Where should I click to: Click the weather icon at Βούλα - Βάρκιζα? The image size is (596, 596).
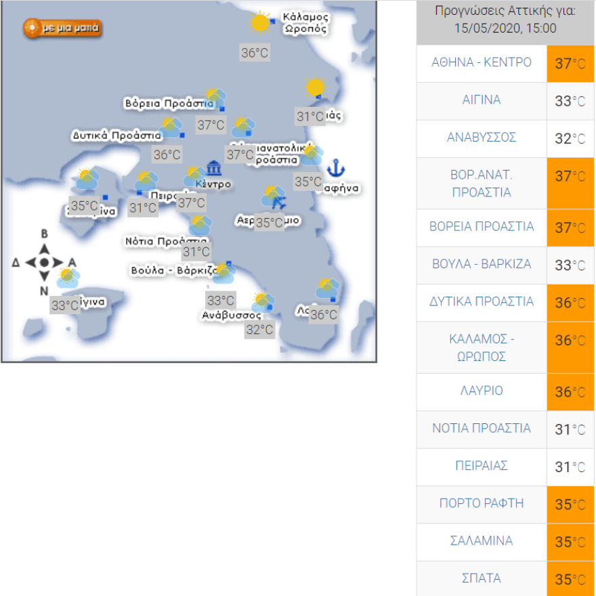[223, 272]
